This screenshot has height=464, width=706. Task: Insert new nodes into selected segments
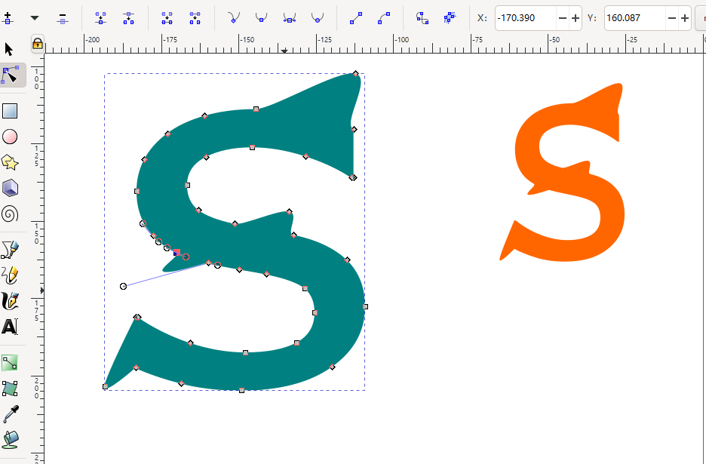coord(8,18)
